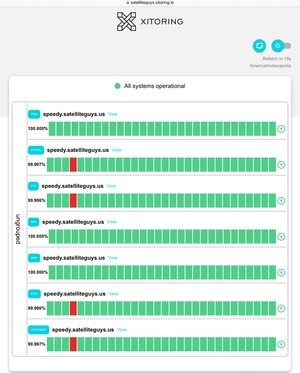Open View link for FTP check

coord(111,186)
